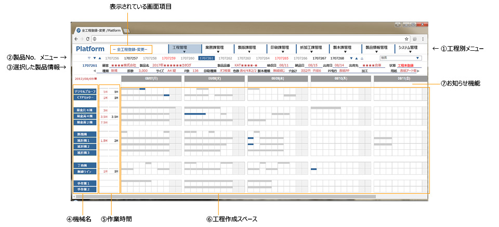Open the Chrome three-dot menu
499x227 pixels.
[423, 39]
